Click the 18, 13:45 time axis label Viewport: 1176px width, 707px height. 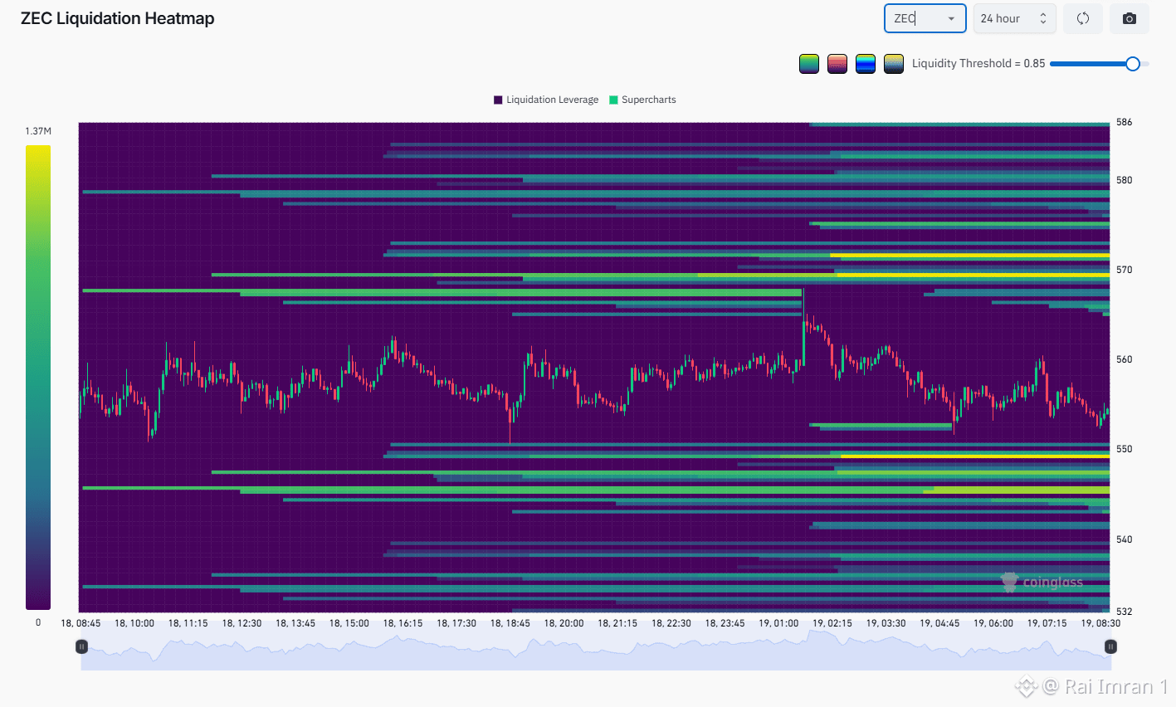pos(295,623)
